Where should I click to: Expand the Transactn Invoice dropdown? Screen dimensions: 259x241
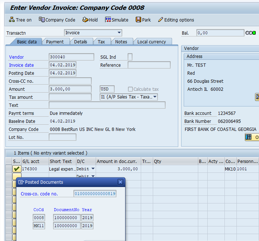pos(119,33)
